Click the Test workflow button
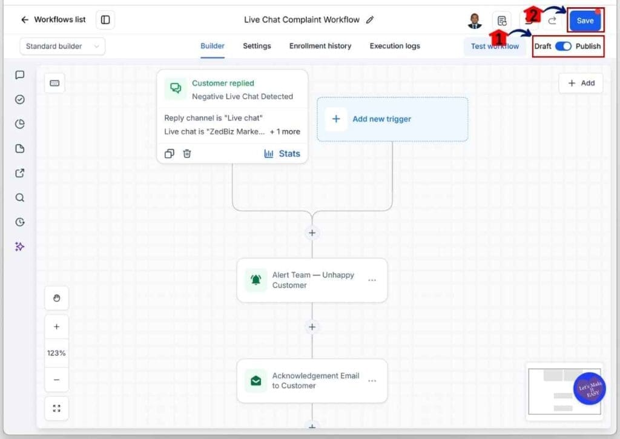Image resolution: width=620 pixels, height=439 pixels. pos(495,46)
